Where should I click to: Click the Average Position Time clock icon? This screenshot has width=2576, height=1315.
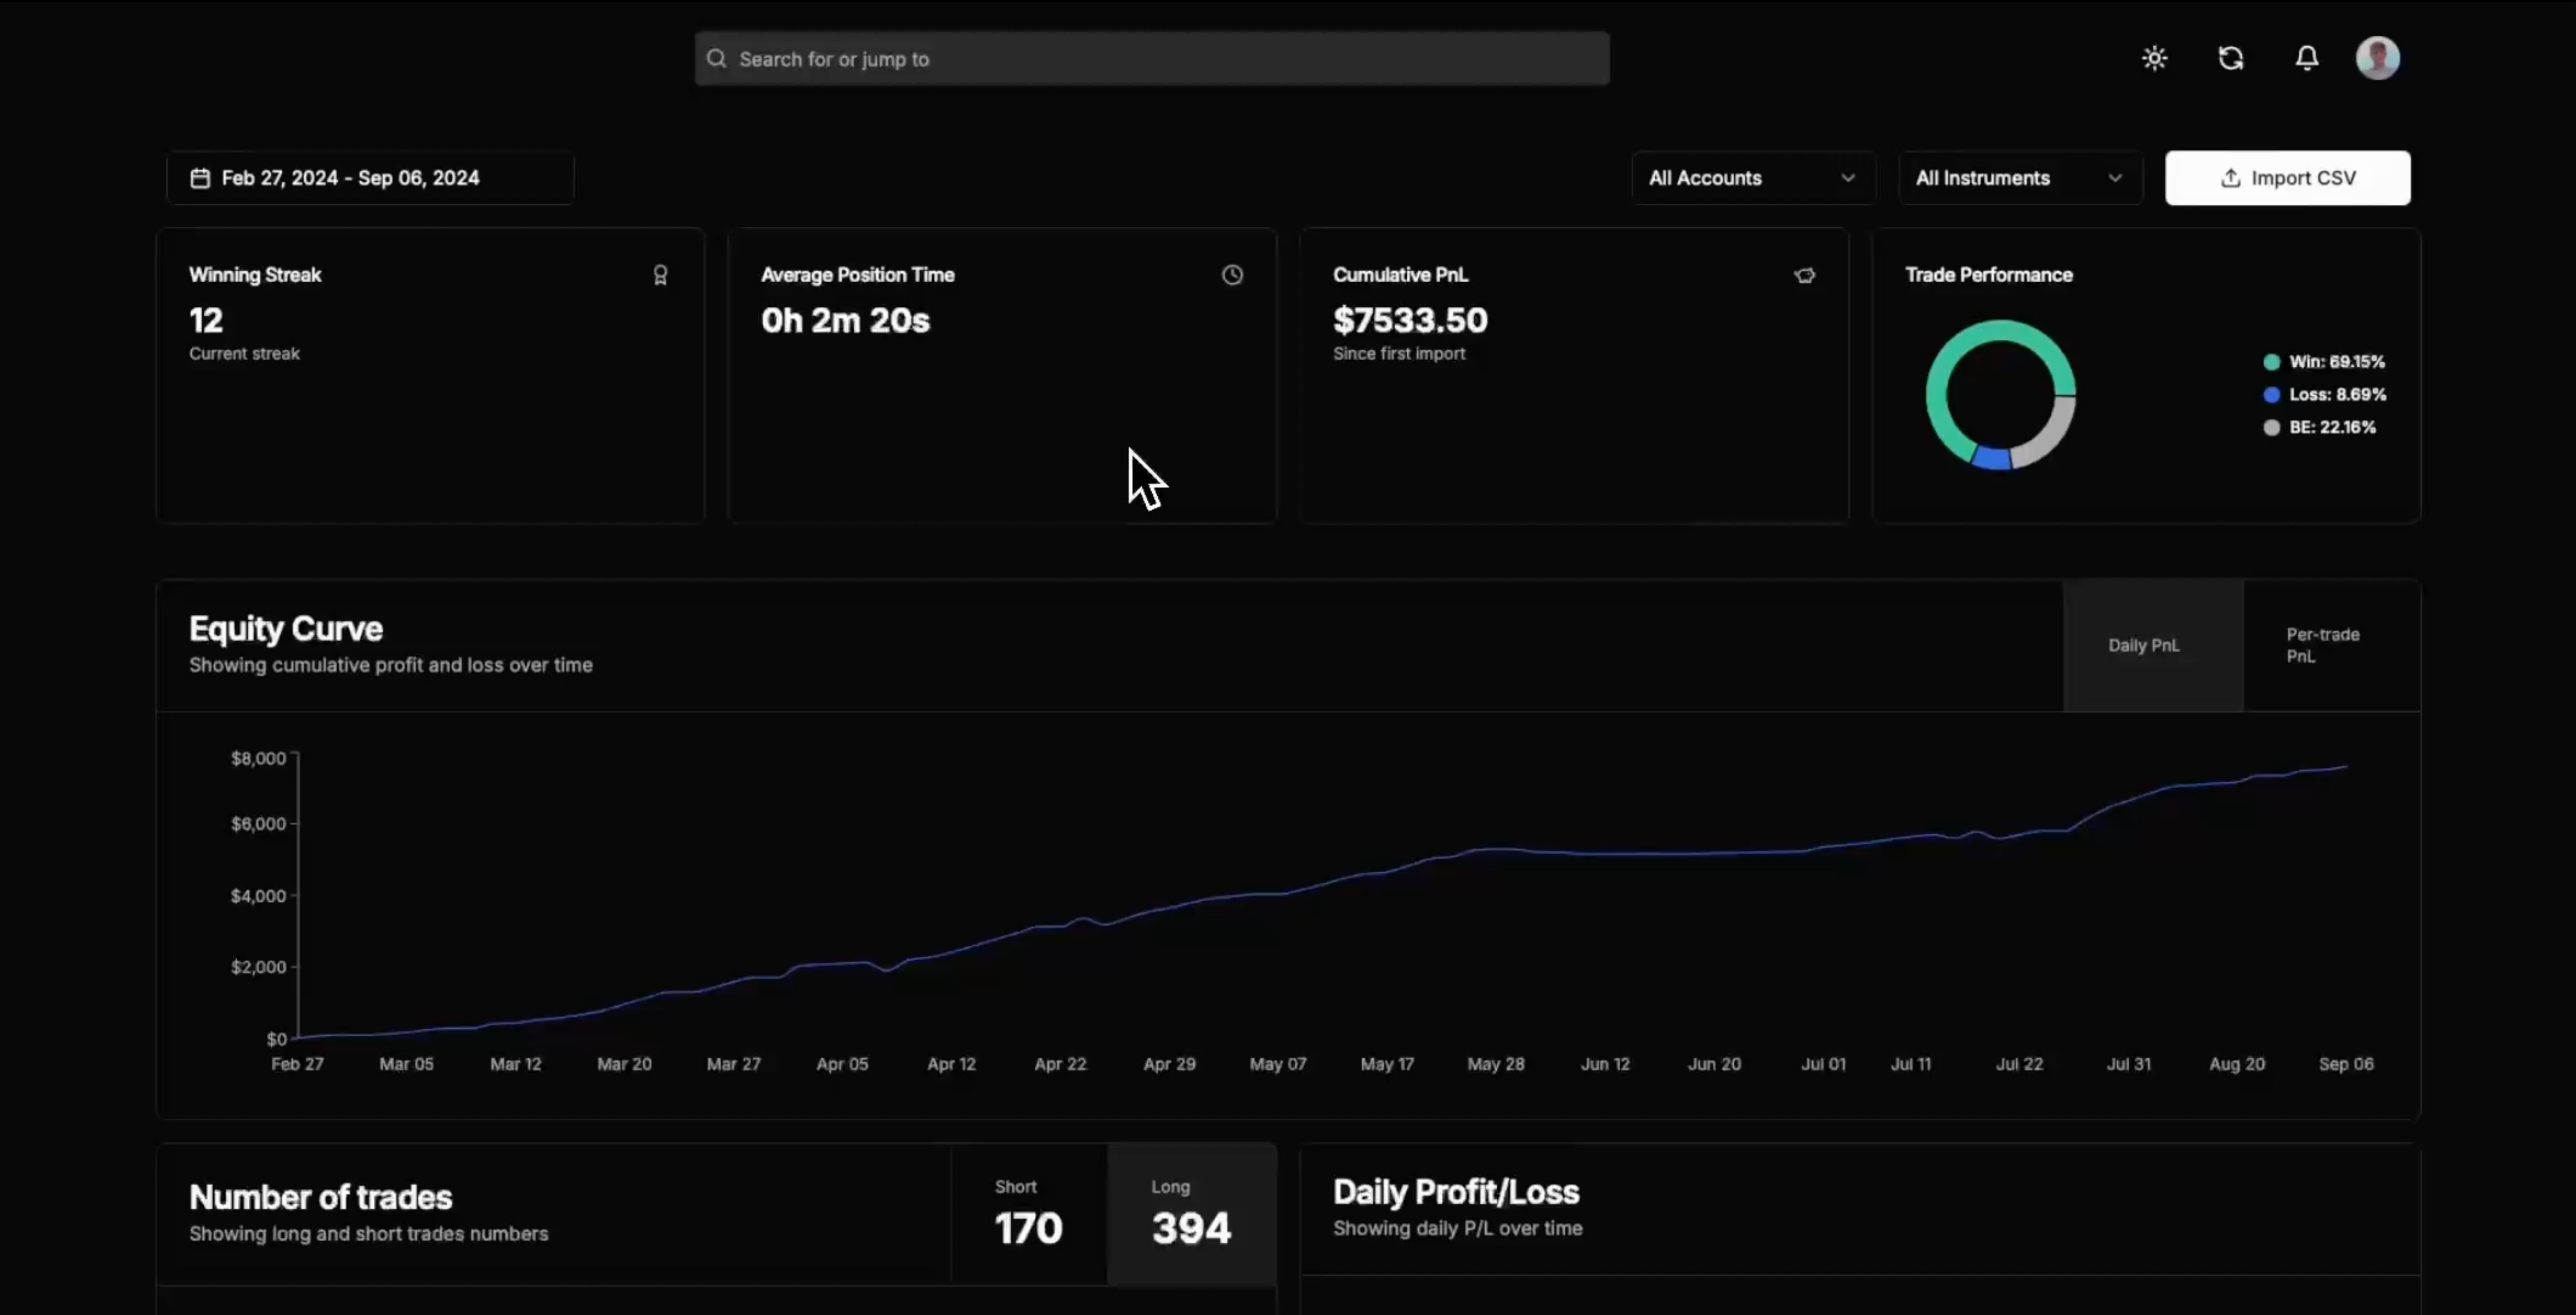pyautogui.click(x=1232, y=275)
